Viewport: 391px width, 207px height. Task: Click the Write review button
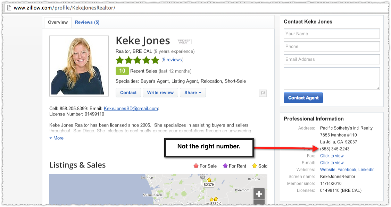[x=160, y=93]
